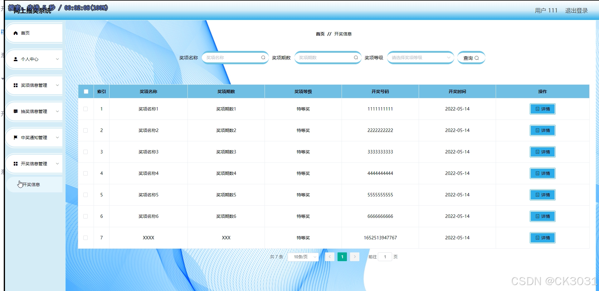The width and height of the screenshot is (599, 291).
Task: Click the chat icon for 抽奖信息管理
Action: click(x=16, y=111)
